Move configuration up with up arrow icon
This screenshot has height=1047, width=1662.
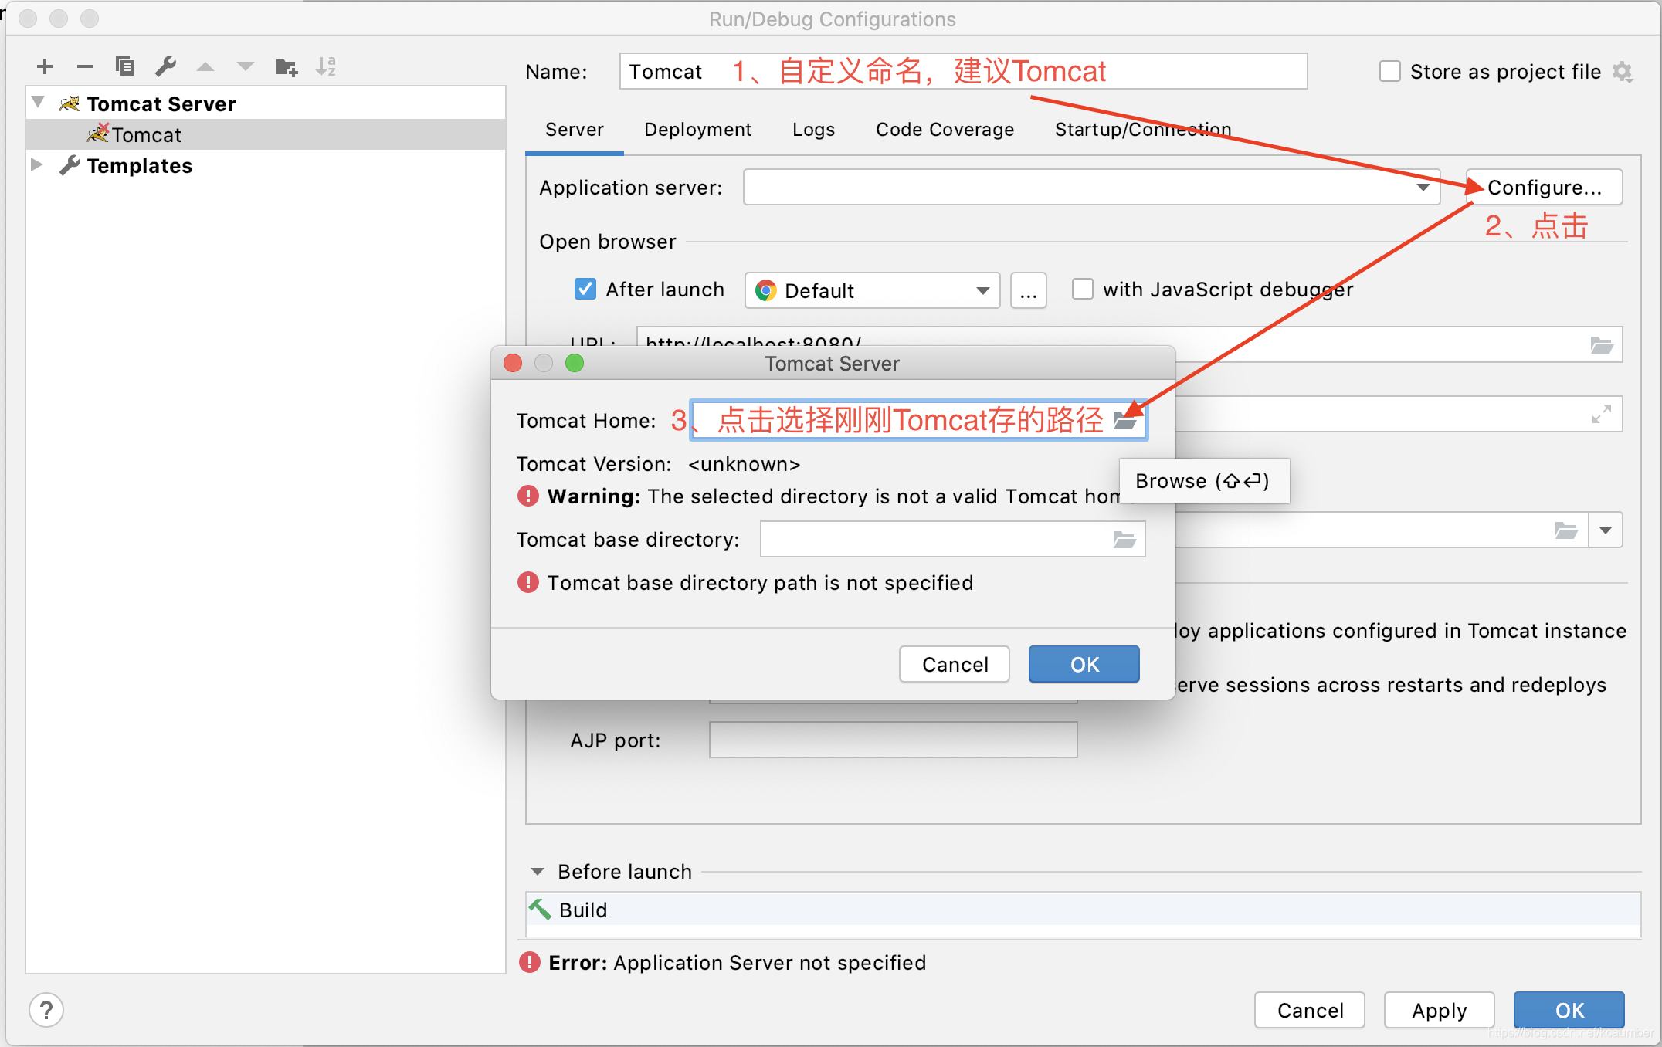205,67
